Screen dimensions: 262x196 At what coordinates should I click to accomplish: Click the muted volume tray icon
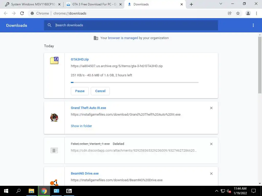coord(229,191)
